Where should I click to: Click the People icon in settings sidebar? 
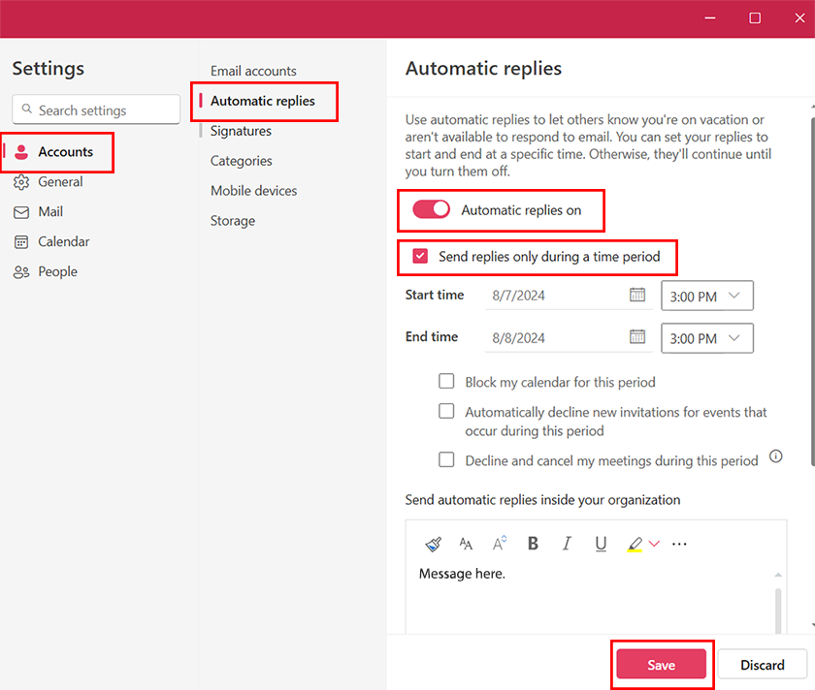click(x=21, y=272)
